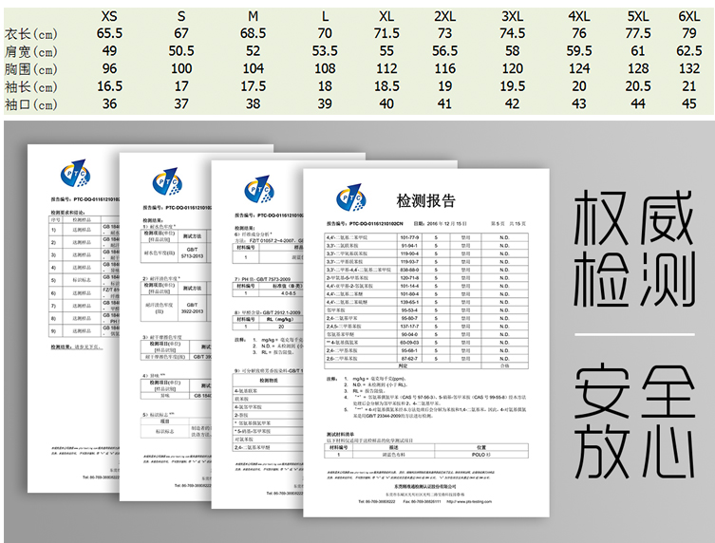This screenshot has width=715, height=543.
Task: Select the XS size column header
Action: coord(111,16)
